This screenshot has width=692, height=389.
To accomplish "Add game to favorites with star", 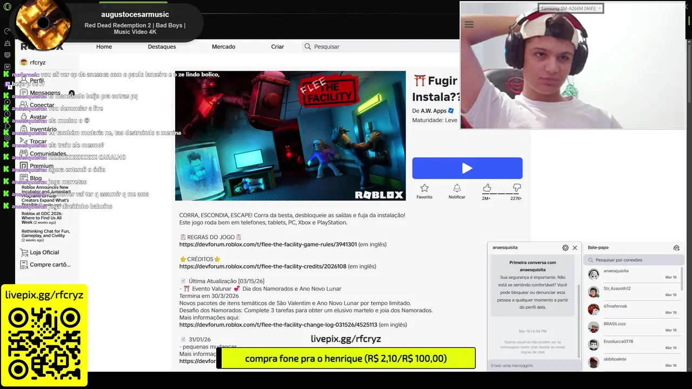I will click(424, 188).
